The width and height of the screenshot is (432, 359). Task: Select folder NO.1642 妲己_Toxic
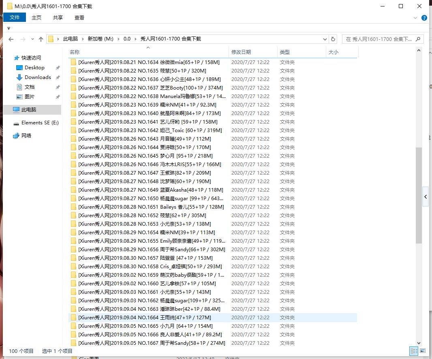tap(150, 130)
